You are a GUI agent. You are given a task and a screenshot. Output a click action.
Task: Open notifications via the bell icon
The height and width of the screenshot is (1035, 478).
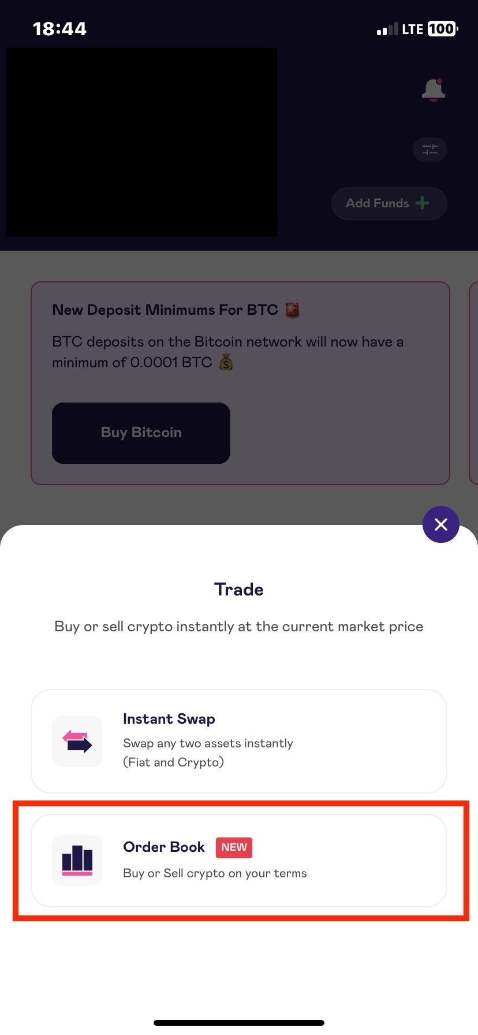[x=434, y=90]
